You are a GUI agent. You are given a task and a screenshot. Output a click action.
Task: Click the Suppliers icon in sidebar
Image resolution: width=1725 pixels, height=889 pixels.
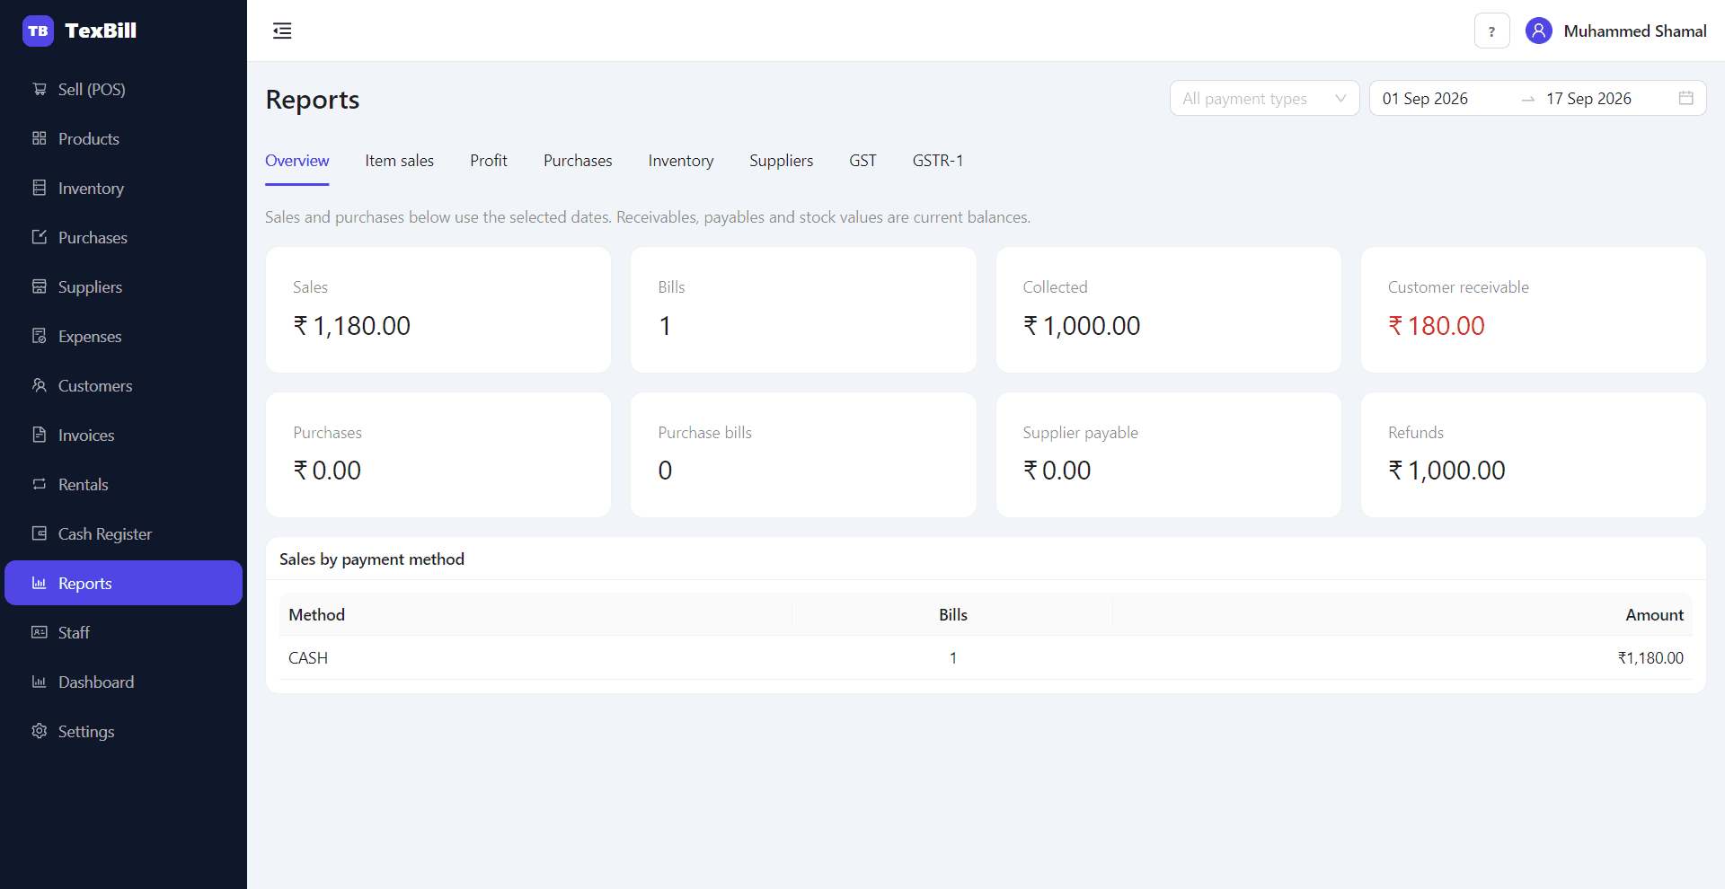pos(40,286)
